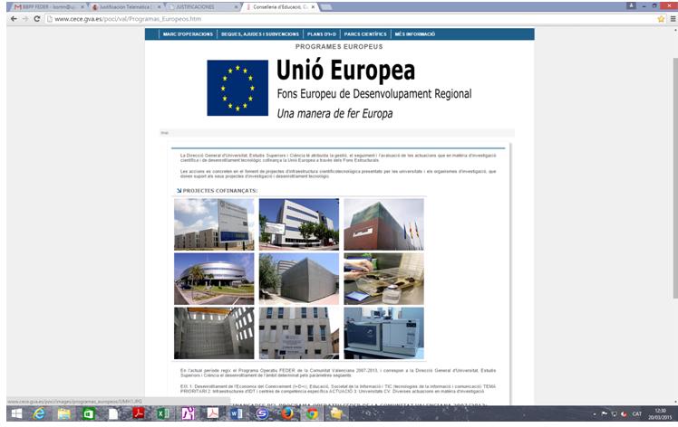Open the red building with flags photo
The height and width of the screenshot is (427, 678).
click(x=384, y=224)
